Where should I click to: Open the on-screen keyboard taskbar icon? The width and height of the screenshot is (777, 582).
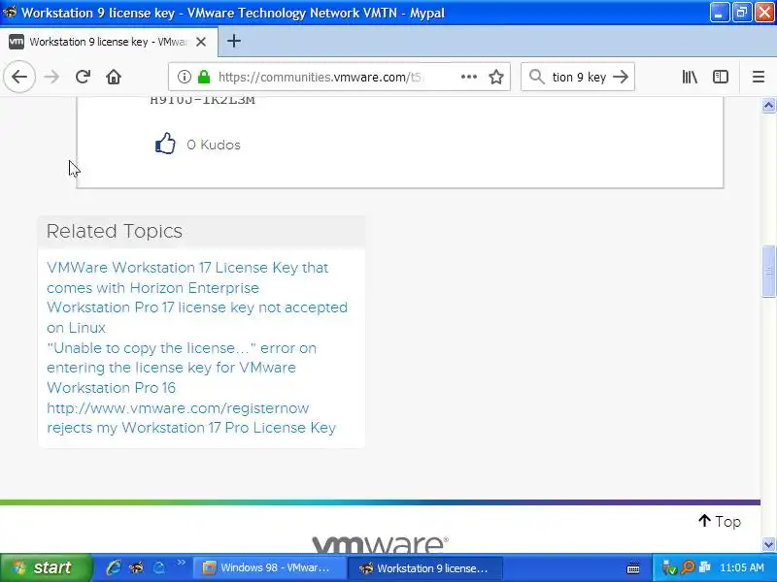tap(633, 567)
